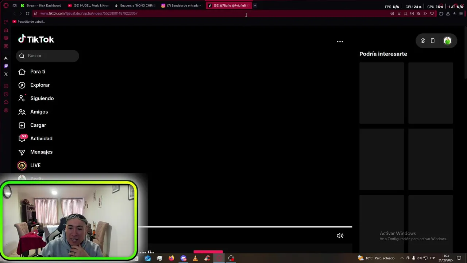Click the Podría interesarte heading
Screen dimensions: 467x263
[x=383, y=54]
